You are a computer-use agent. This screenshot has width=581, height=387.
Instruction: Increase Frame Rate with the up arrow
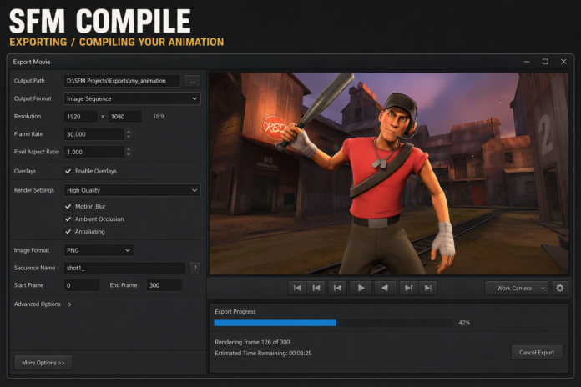129,131
